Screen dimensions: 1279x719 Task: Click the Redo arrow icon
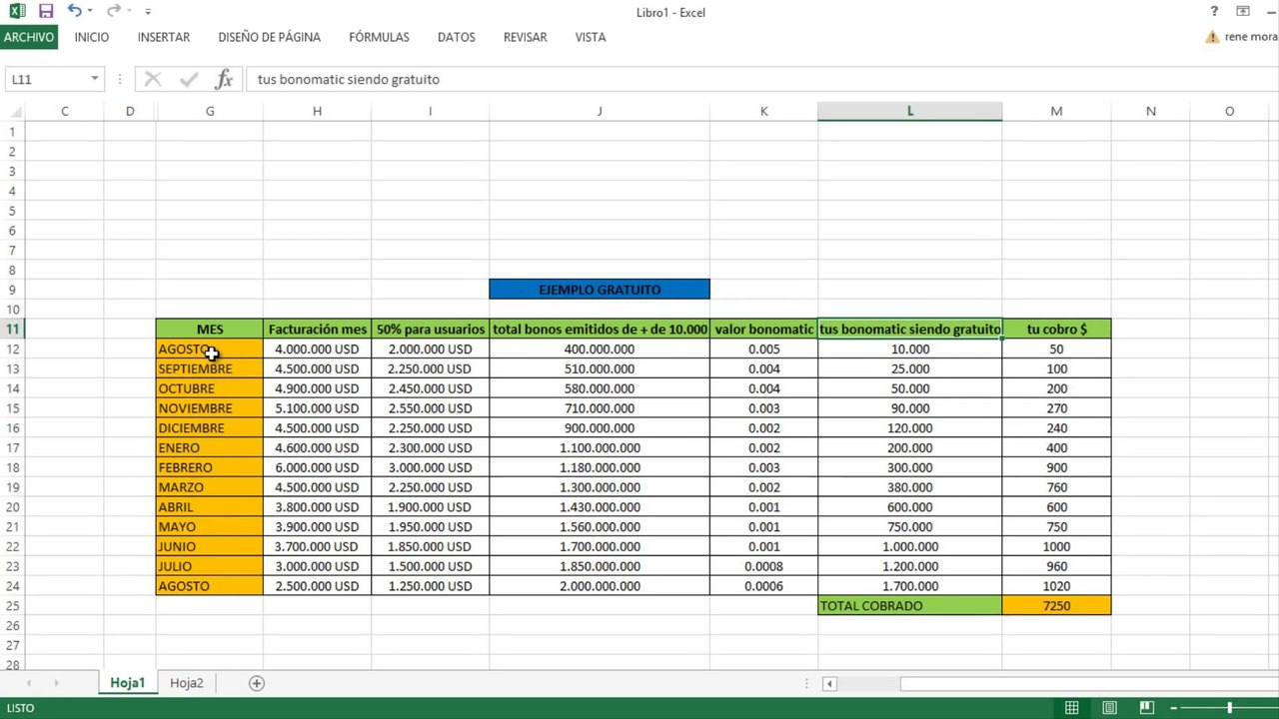tap(113, 11)
